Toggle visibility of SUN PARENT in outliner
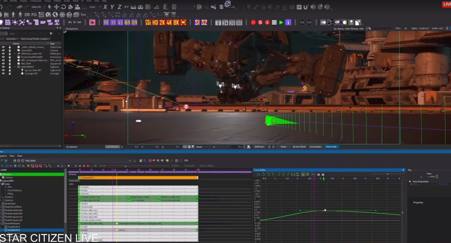Screen dimensions: 451x243 [x=3, y=67]
